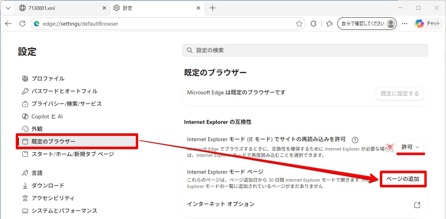The width and height of the screenshot is (446, 219).
Task: Open the Copilot チャット icon
Action: coord(427,24)
